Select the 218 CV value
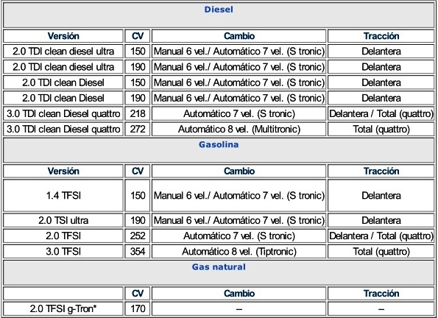Viewport: 438px width, 318px height. (x=138, y=114)
